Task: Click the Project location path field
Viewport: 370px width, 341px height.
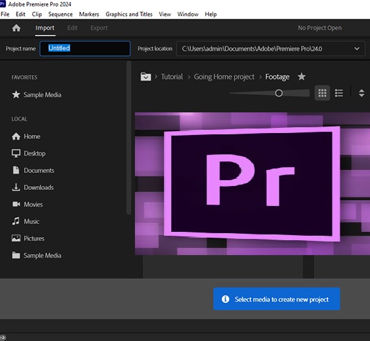Action: point(271,48)
